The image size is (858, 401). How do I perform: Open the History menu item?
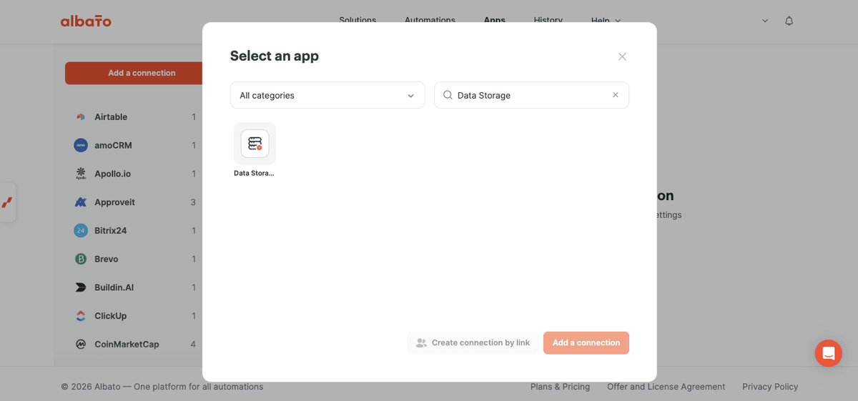pos(548,21)
